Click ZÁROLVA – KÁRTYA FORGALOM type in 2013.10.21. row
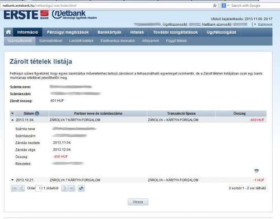 (173, 180)
